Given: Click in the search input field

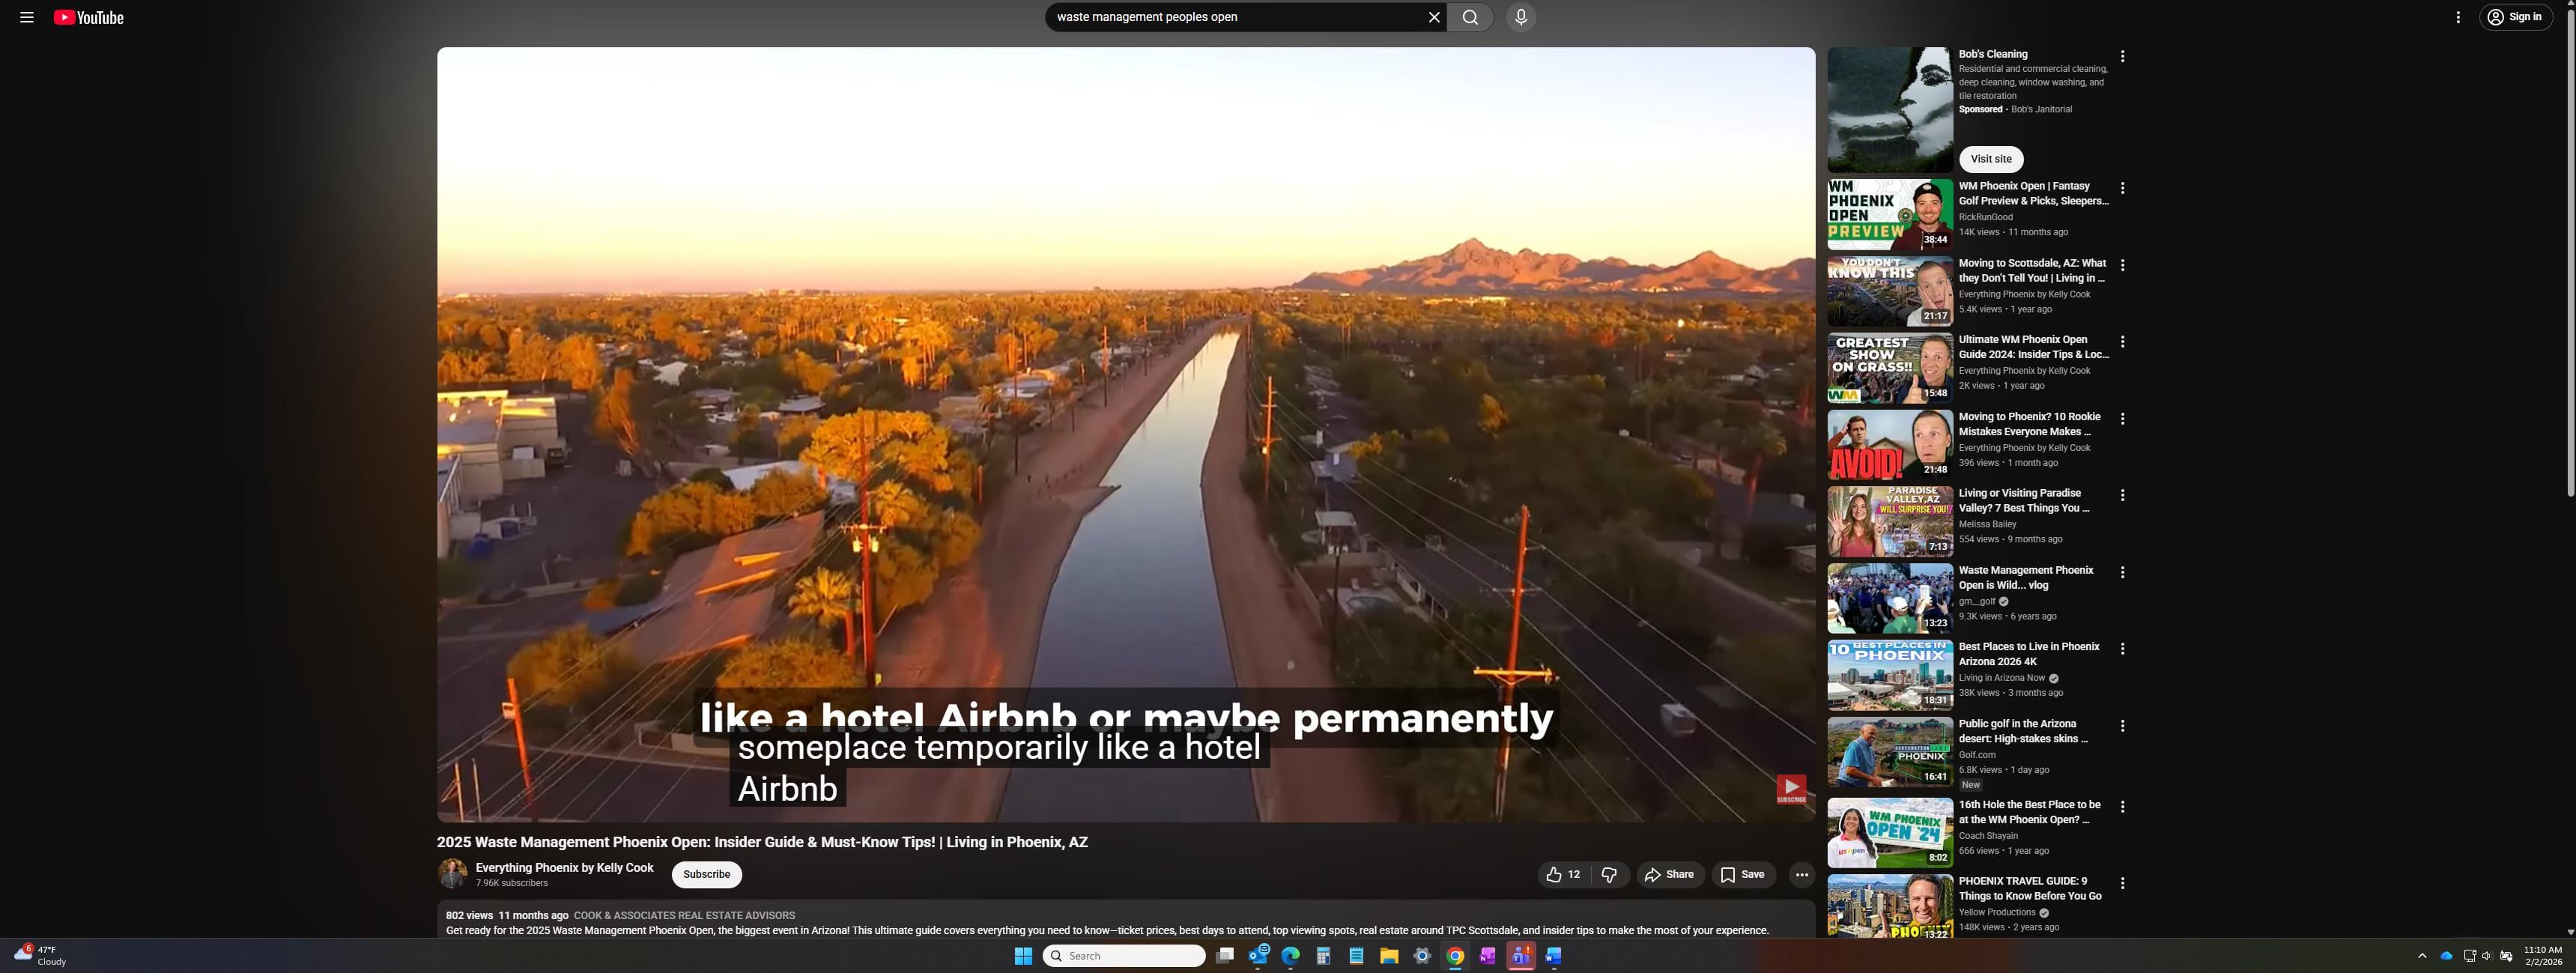Looking at the screenshot, I should [1235, 17].
